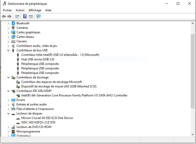Expand the Contrôleurs audio, vidéo et jeu category

point(8,46)
